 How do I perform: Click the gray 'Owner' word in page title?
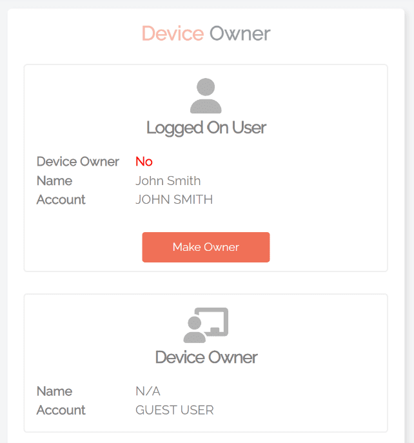click(240, 34)
